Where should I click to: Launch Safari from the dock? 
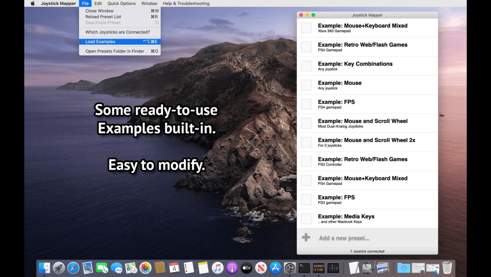tap(73, 268)
